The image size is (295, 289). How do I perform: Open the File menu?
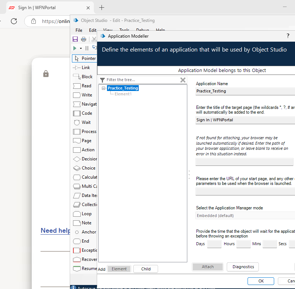tap(79, 30)
